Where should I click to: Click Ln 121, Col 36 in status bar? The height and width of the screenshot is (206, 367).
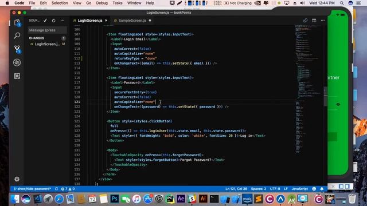[x=236, y=189]
